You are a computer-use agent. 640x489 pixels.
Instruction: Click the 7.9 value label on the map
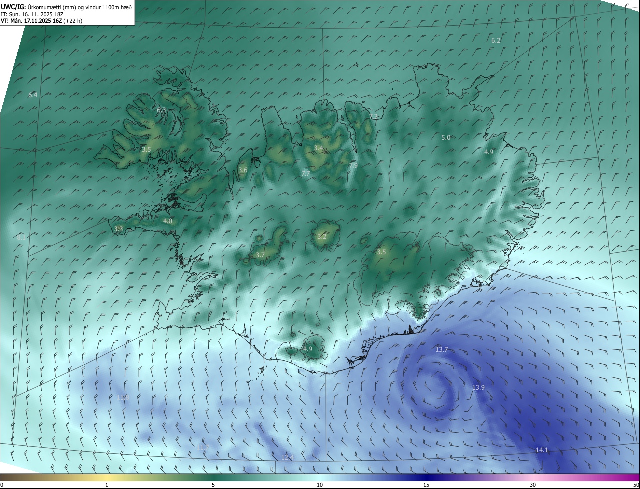pos(353,166)
